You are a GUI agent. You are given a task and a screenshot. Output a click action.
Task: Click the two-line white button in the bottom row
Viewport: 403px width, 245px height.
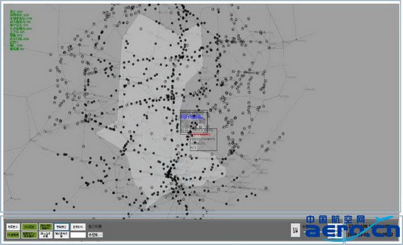46,235
